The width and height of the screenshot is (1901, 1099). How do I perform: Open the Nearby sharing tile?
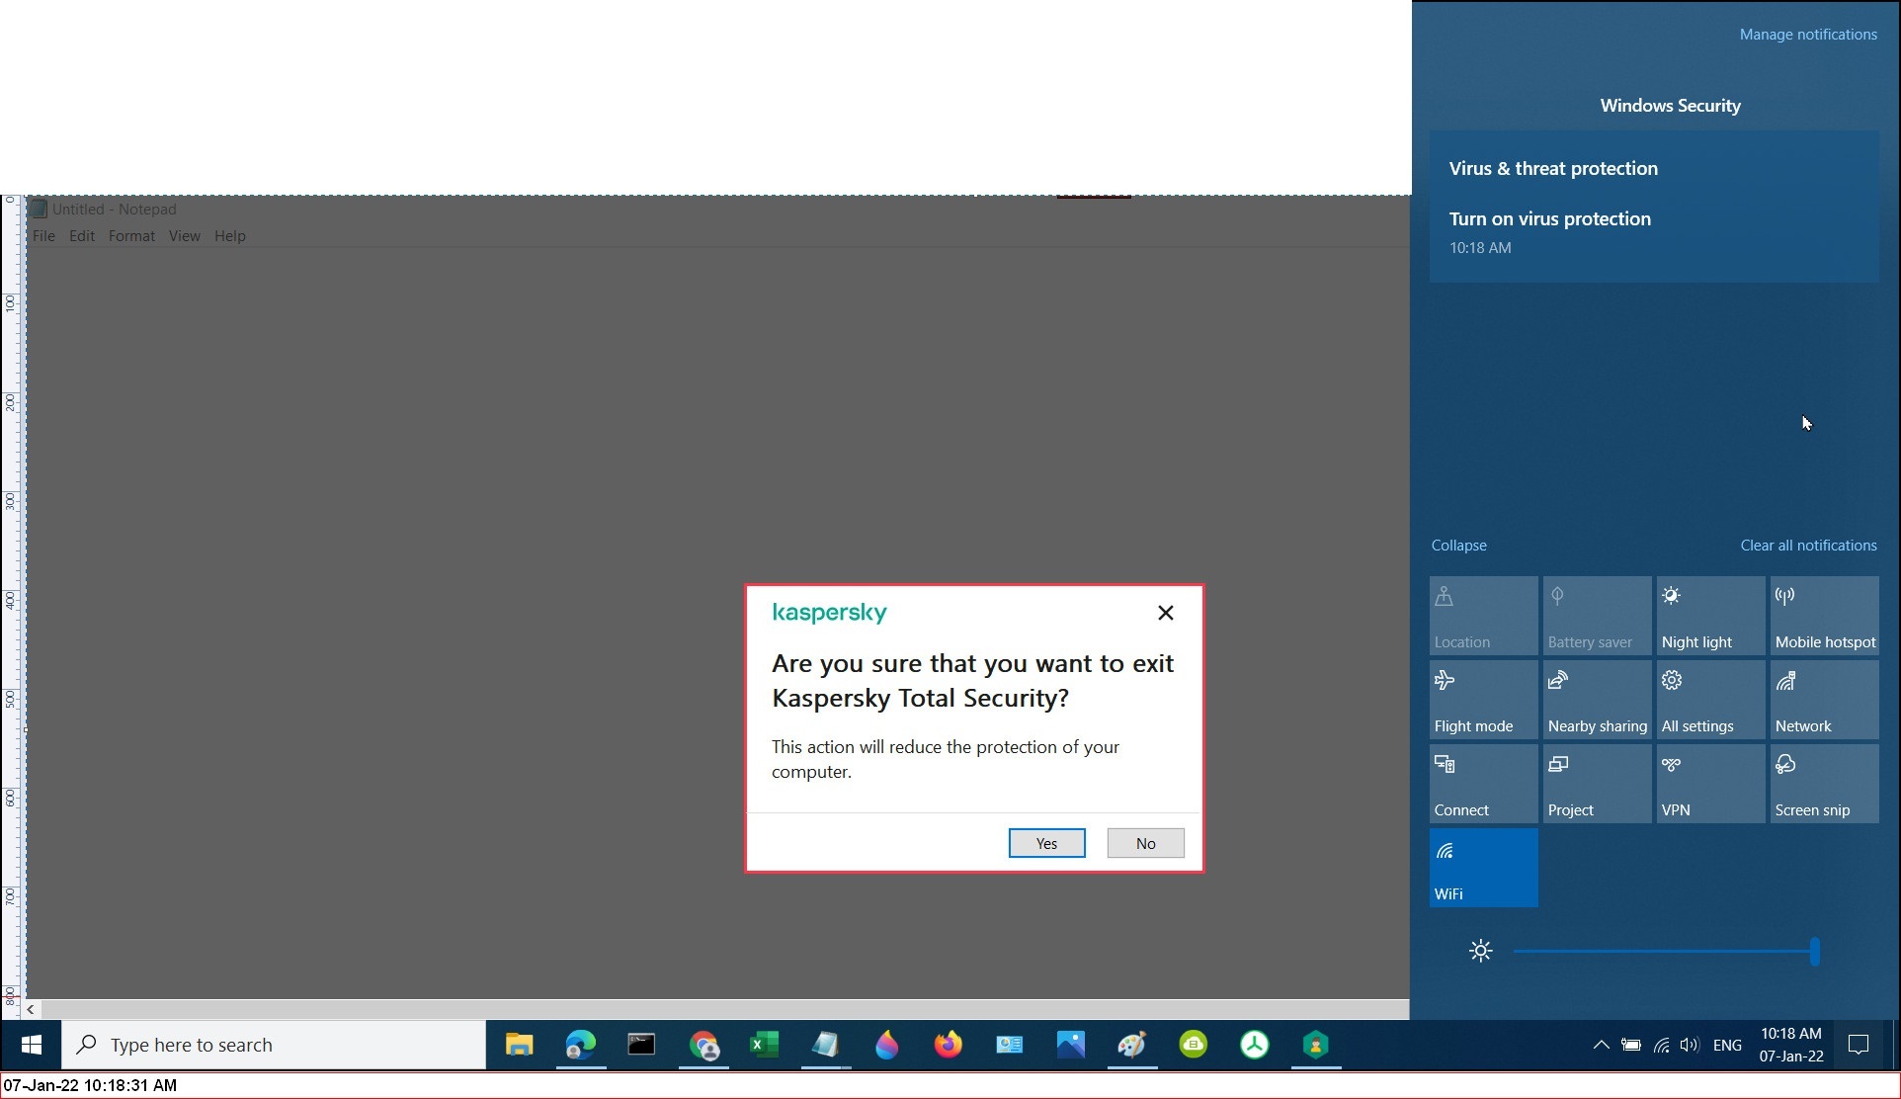1597,700
